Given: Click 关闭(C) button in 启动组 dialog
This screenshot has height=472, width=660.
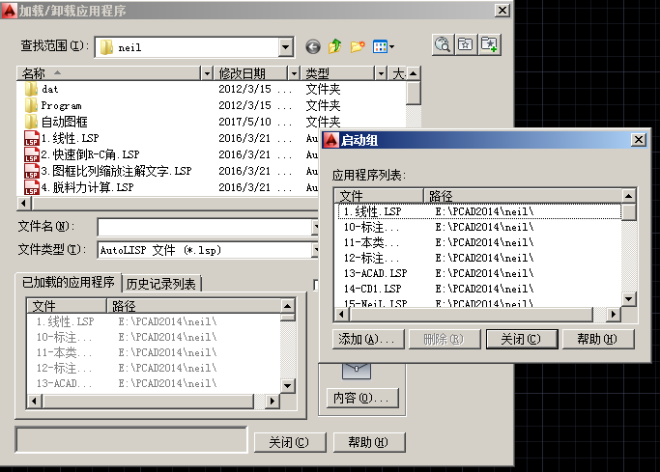Looking at the screenshot, I should coord(522,339).
